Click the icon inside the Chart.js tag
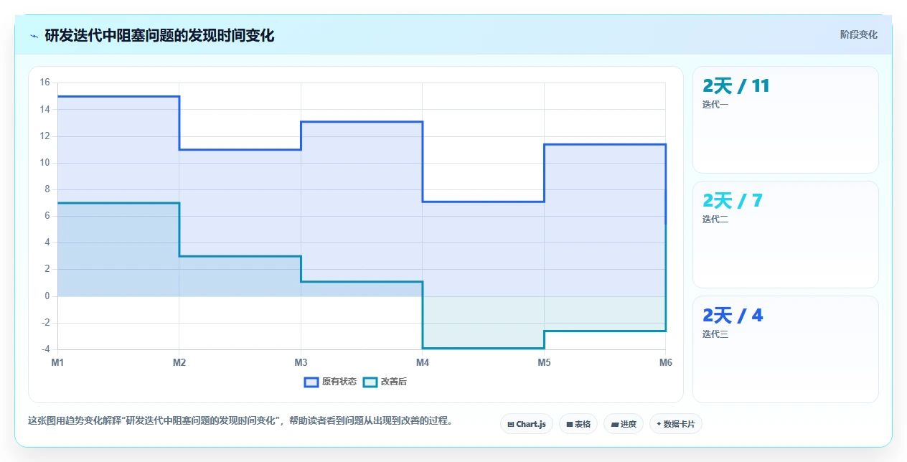 (510, 425)
